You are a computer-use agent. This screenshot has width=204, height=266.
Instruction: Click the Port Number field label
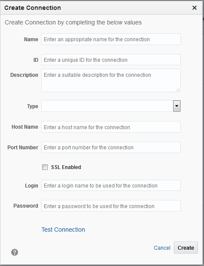pos(23,148)
